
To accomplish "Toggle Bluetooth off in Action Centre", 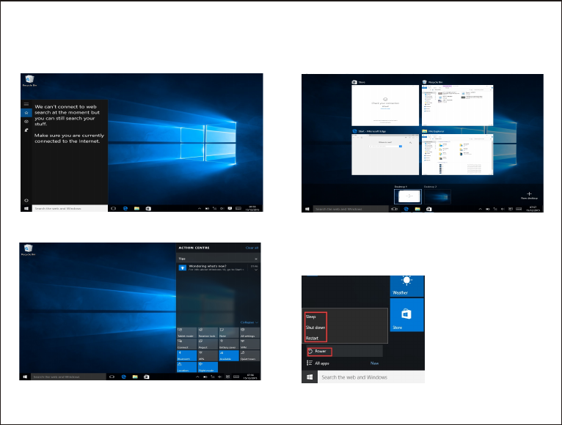I will pos(187,355).
